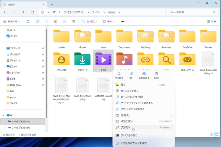Screen dimensions: 221x147
Task: Choose 新しいタブで開く
Action: click(x=144, y=91)
